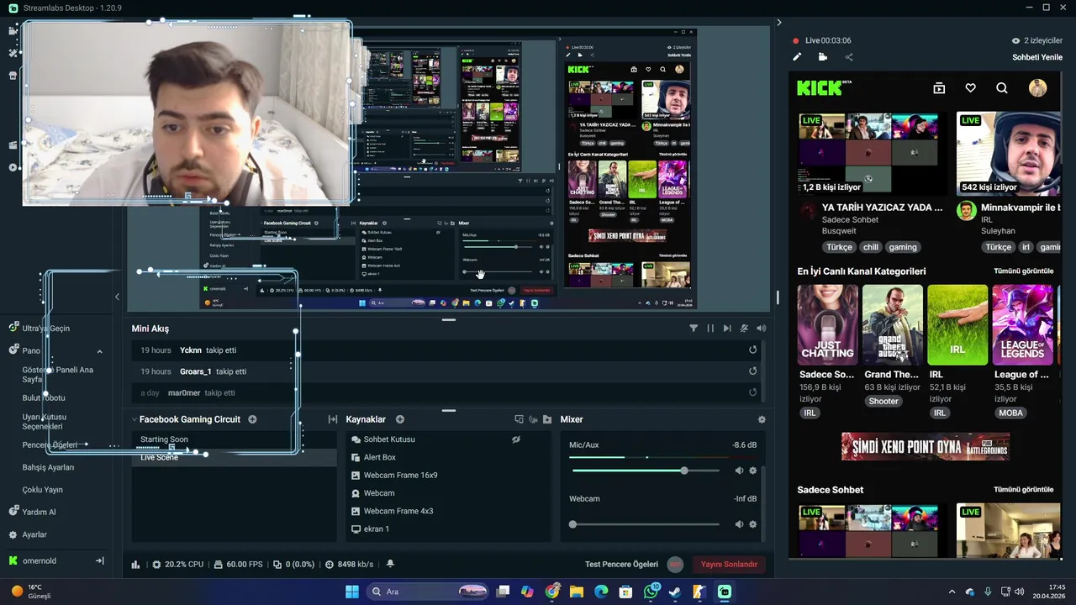Open Kick browse videos icon
This screenshot has height=605, width=1076.
point(939,88)
